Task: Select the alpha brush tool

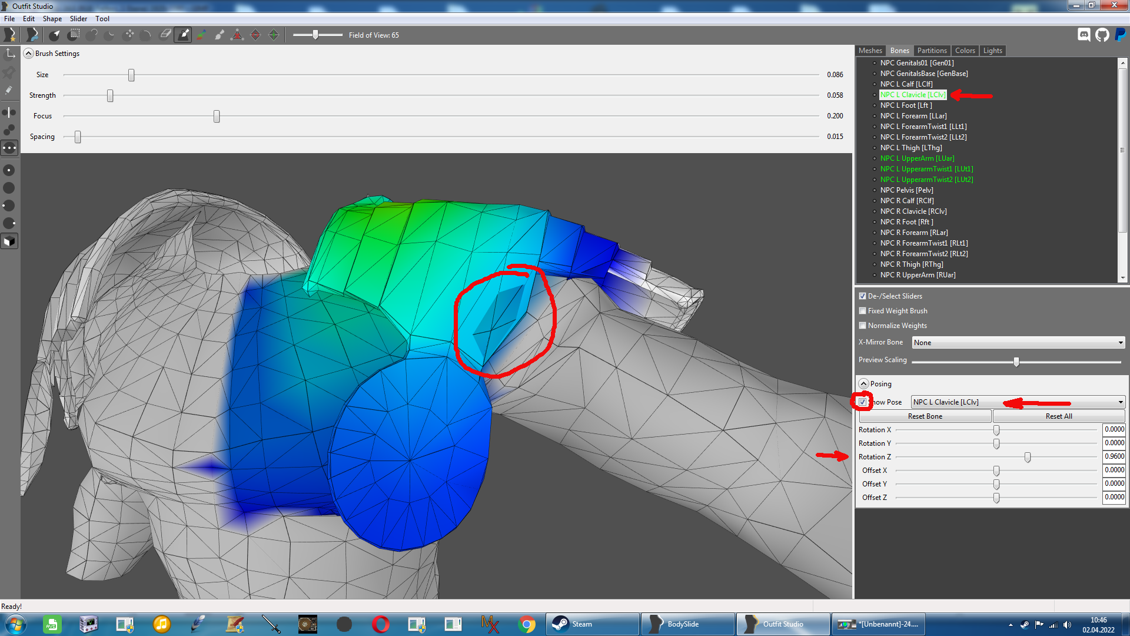Action: coord(220,35)
